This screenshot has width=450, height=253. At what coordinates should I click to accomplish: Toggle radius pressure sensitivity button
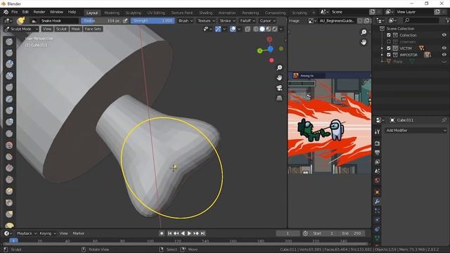tap(125, 20)
